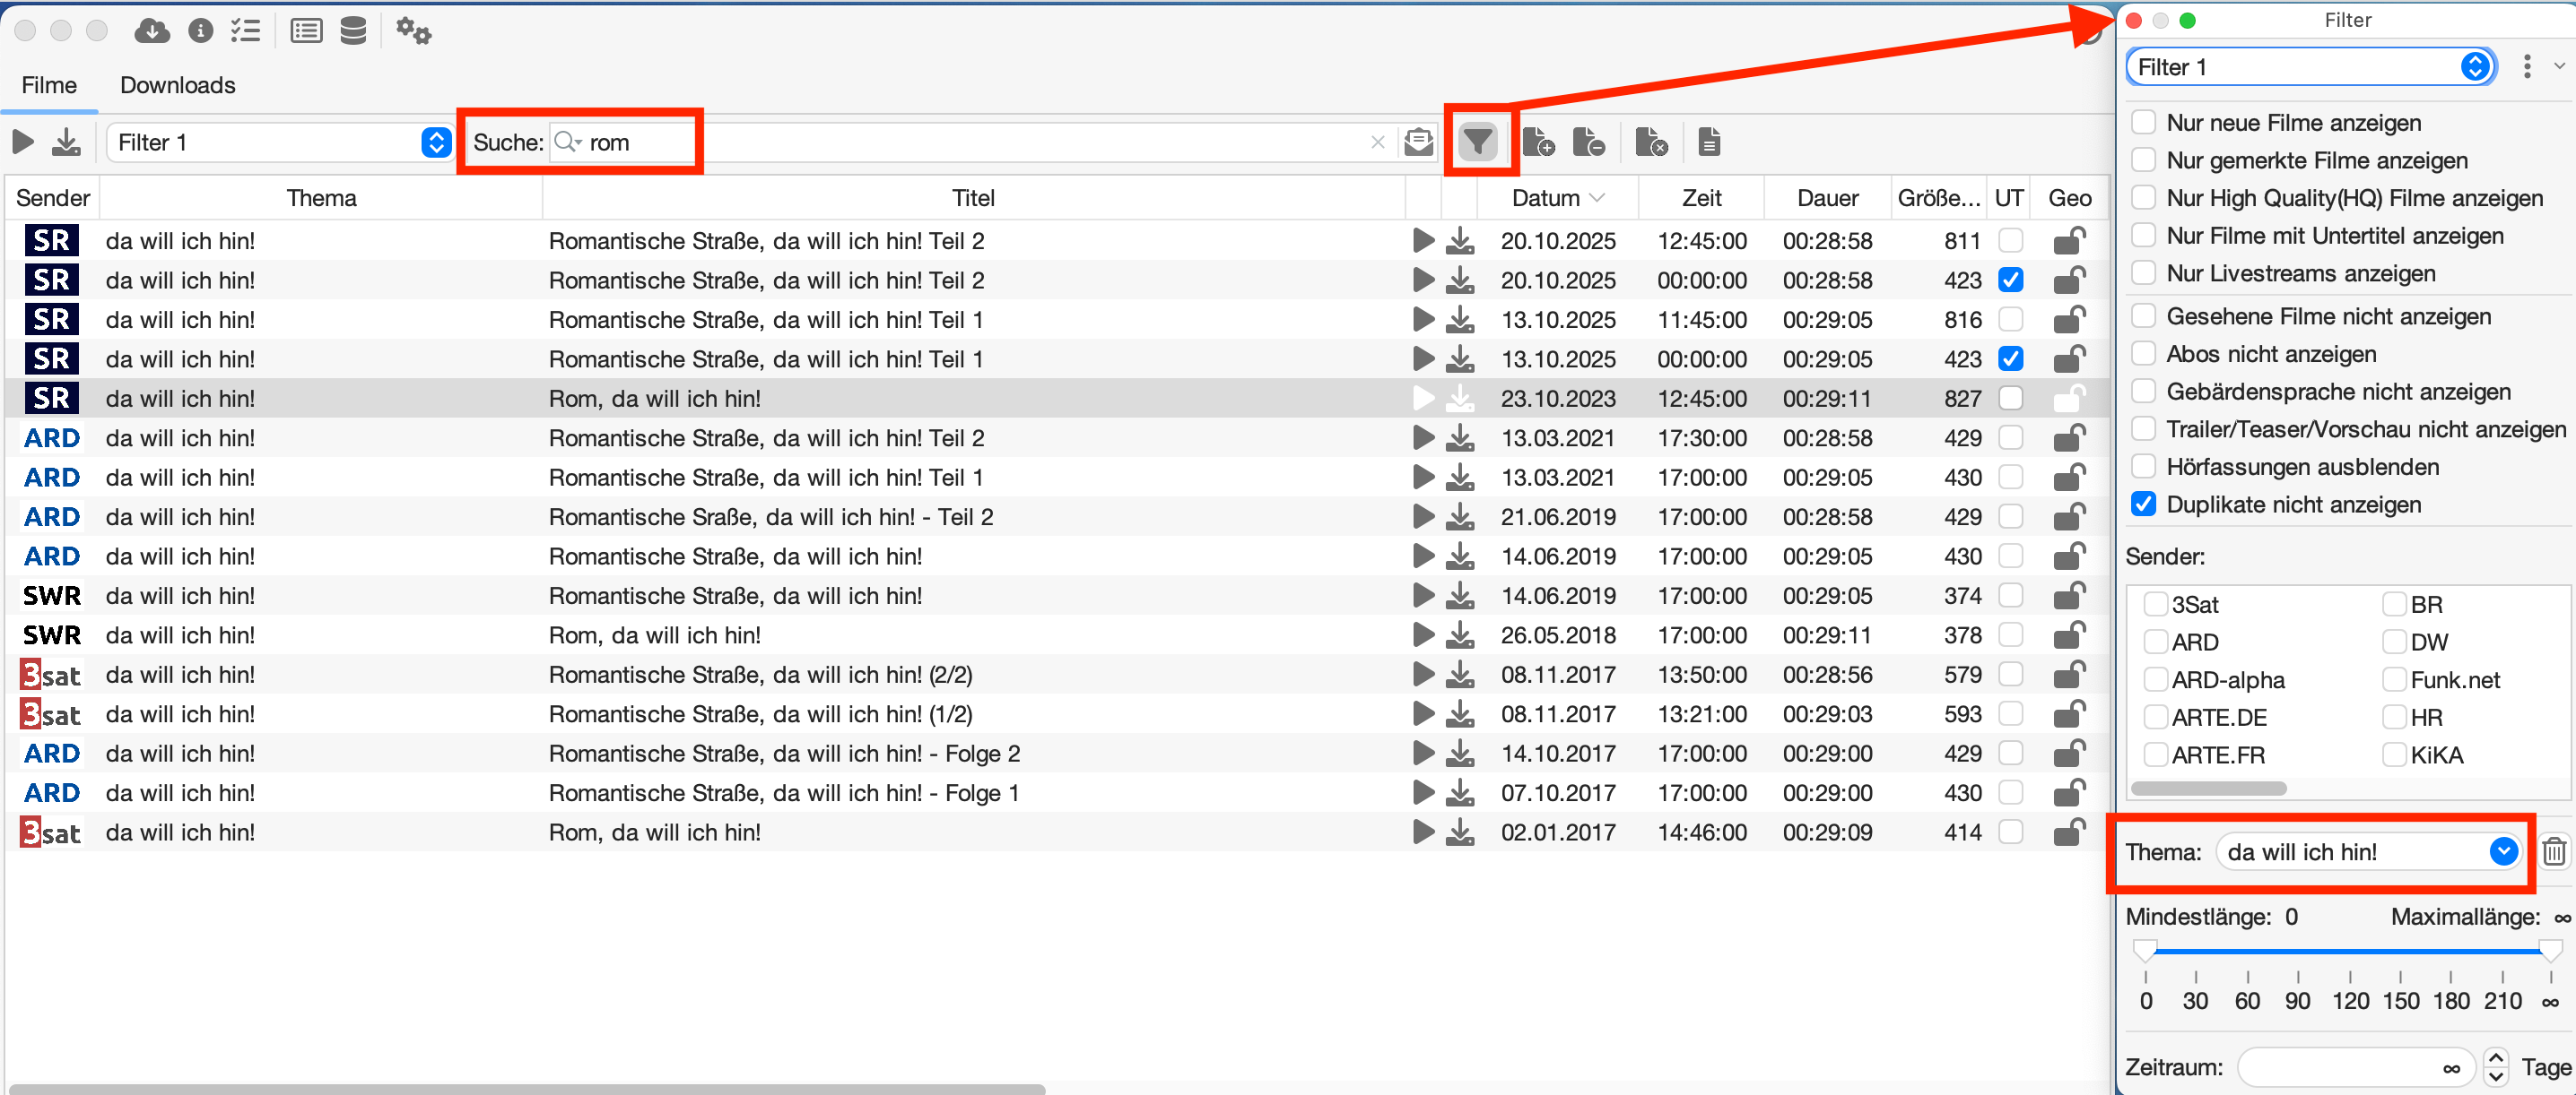Select the Filme tab
2576x1095 pixels.
[x=49, y=85]
